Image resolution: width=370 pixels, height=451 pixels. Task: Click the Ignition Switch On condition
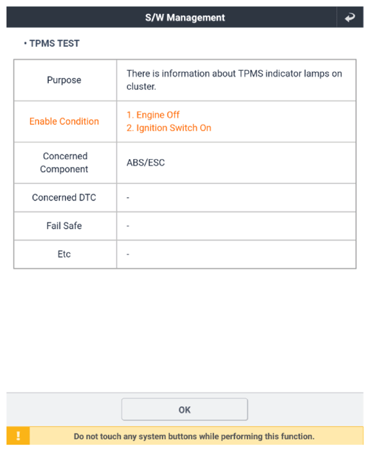pyautogui.click(x=169, y=128)
